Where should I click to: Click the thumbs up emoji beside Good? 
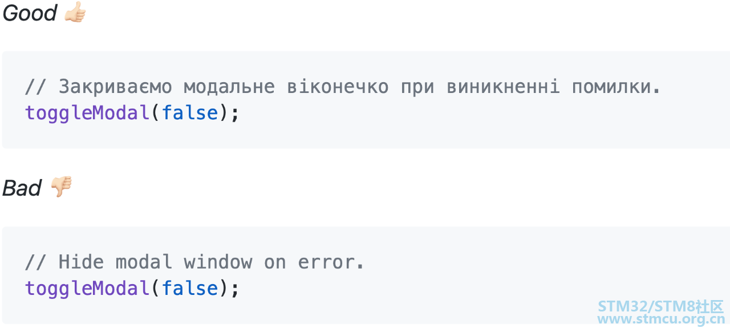click(74, 13)
